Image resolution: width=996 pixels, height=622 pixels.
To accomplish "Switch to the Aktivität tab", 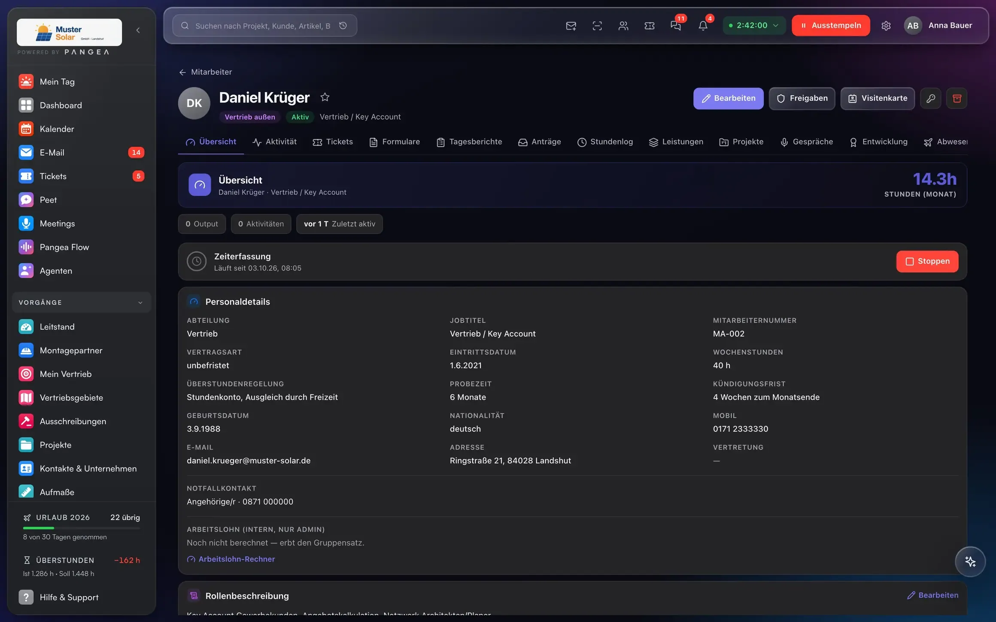I will (275, 142).
